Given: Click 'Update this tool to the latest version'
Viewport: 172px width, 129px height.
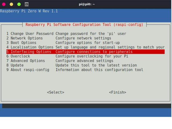Looking at the screenshot, I should 96,65.
